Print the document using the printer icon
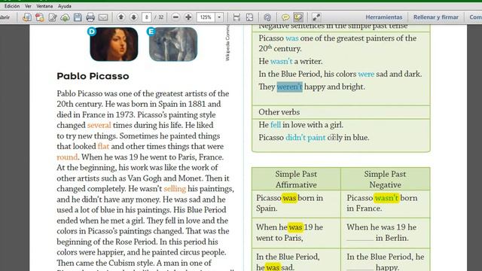This screenshot has height=271, width=482. (90, 17)
